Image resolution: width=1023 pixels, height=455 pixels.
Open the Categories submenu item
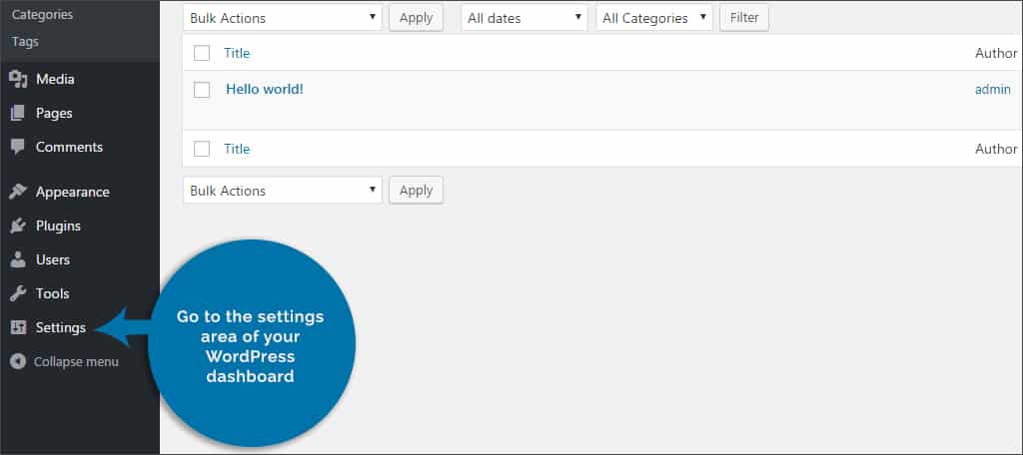point(42,15)
